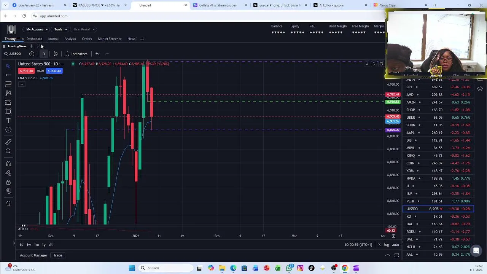Add symbol to compare with plus icon
The image size is (487, 274).
32,54
